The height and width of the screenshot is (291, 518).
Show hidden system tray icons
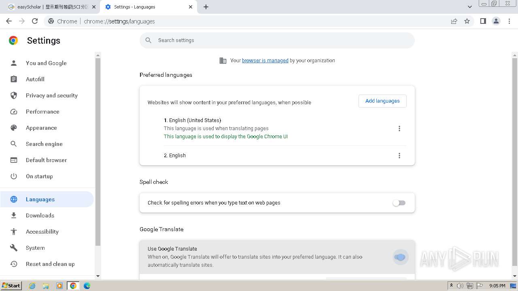451,286
